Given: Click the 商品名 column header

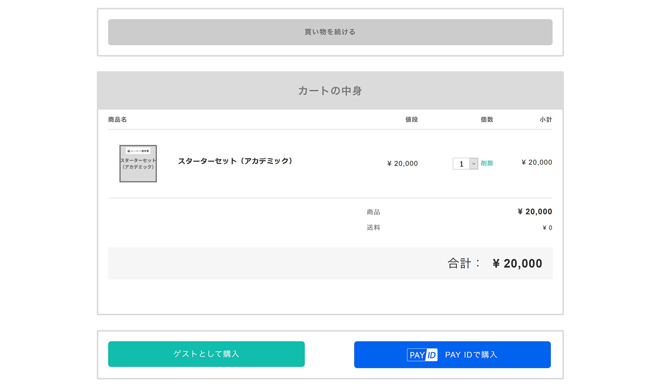Looking at the screenshot, I should coord(117,119).
